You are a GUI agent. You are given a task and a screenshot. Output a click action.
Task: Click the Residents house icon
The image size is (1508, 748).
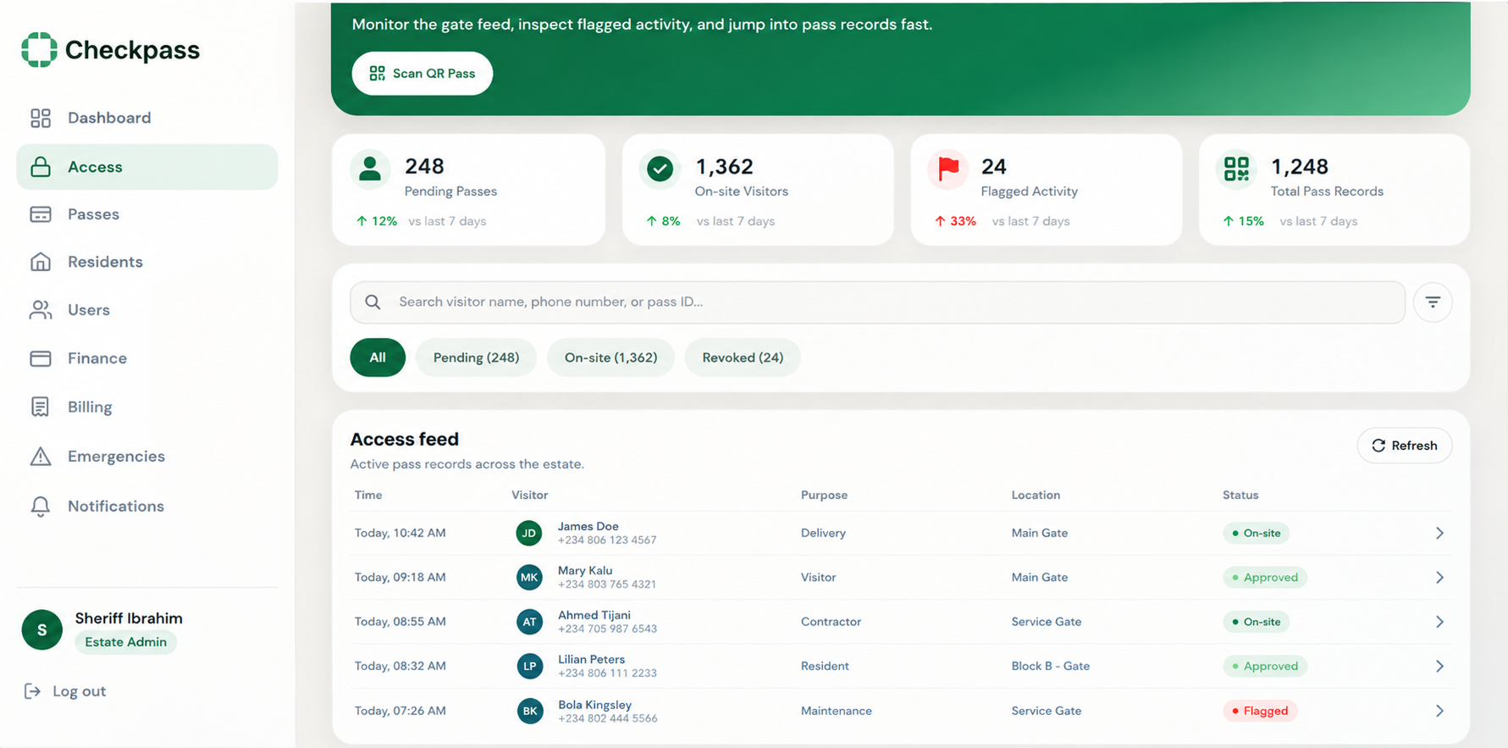(x=41, y=262)
